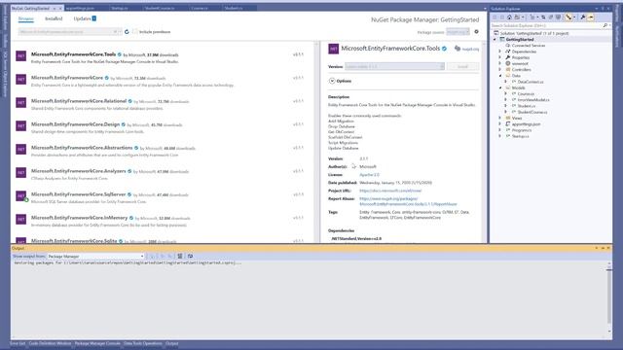Click the Output window vertical scrollbar
This screenshot has height=350, width=623.
609,297
